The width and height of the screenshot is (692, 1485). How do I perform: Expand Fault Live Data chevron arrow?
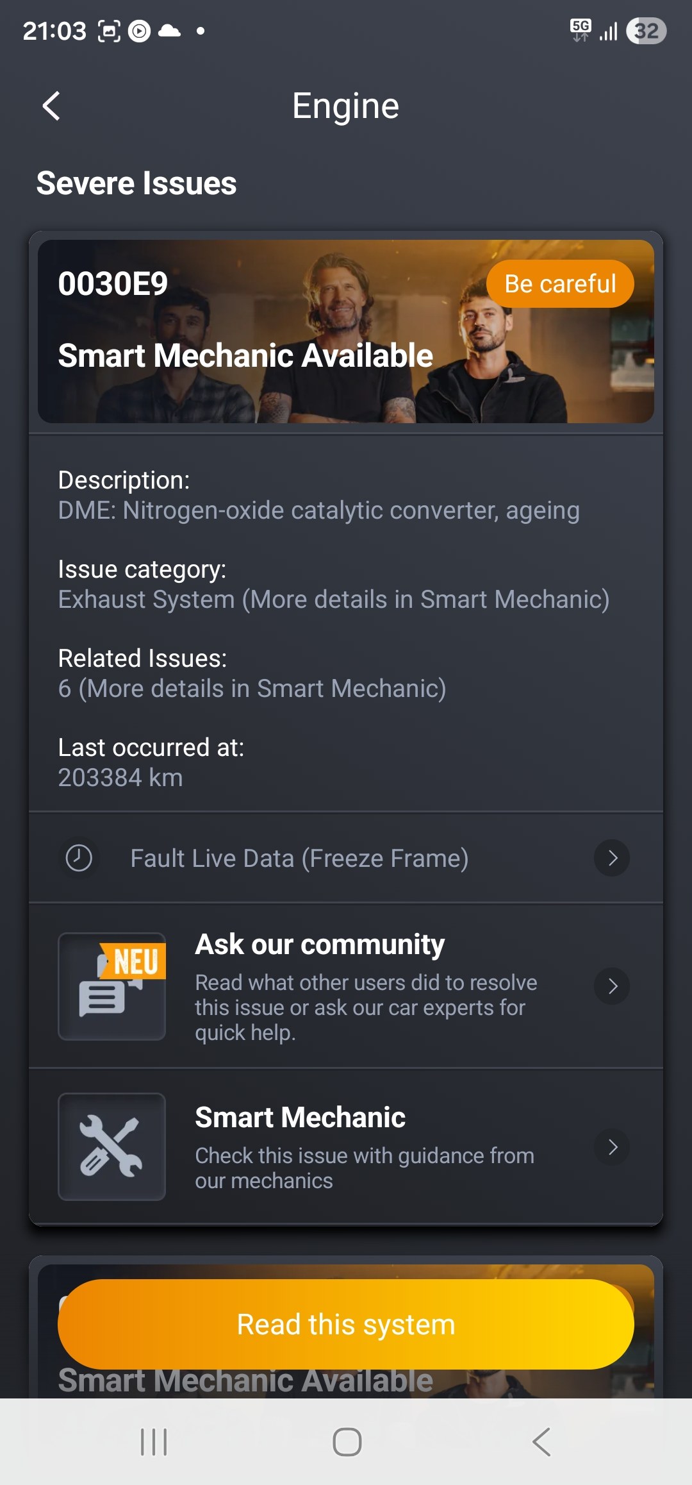click(612, 858)
